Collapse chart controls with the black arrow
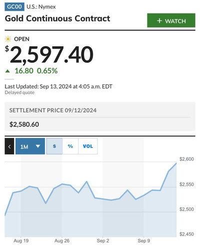The image size is (200, 251). [9, 146]
